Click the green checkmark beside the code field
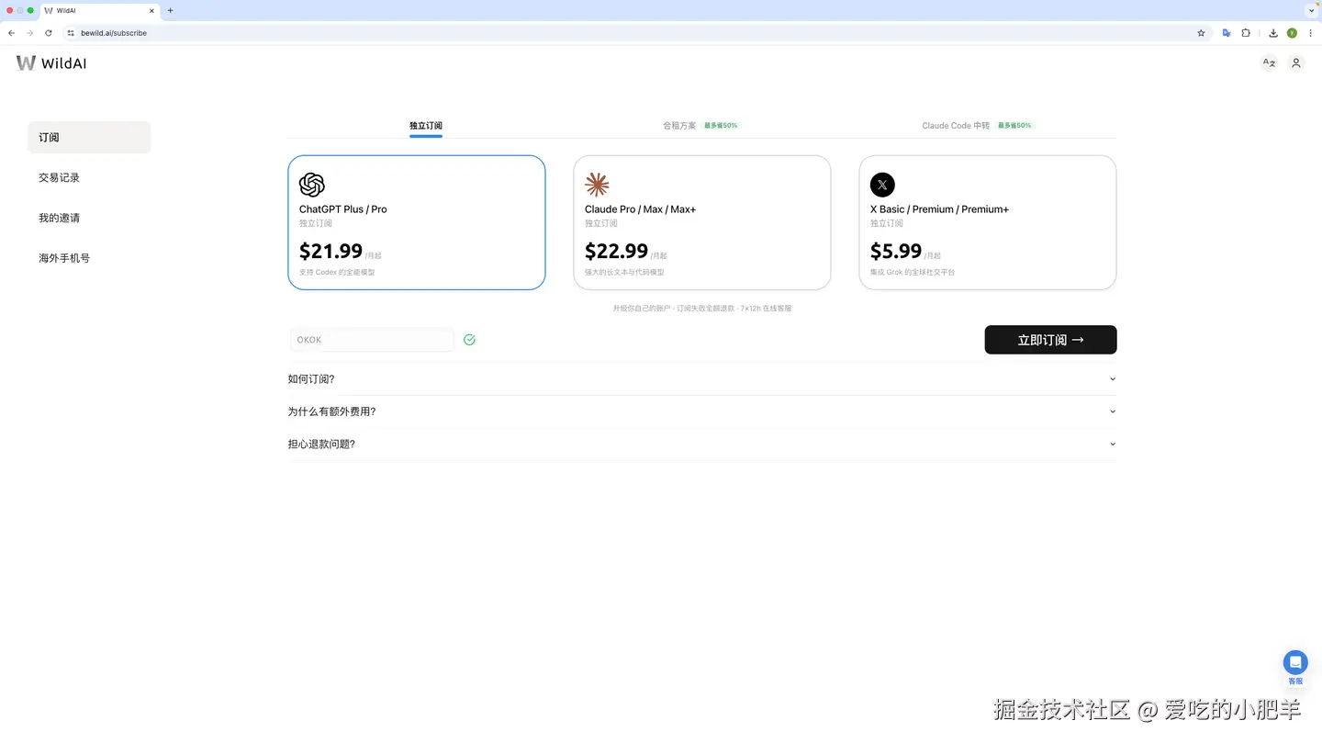The image size is (1322, 743). click(469, 340)
